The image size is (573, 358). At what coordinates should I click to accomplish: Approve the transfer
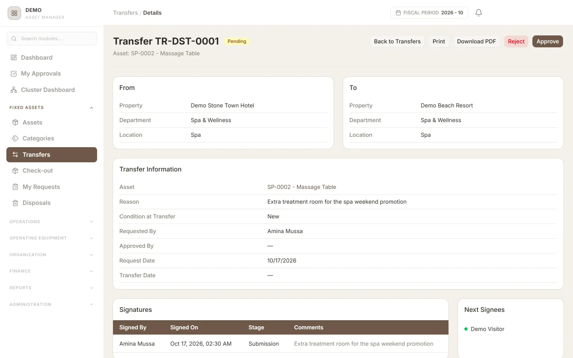pyautogui.click(x=548, y=41)
